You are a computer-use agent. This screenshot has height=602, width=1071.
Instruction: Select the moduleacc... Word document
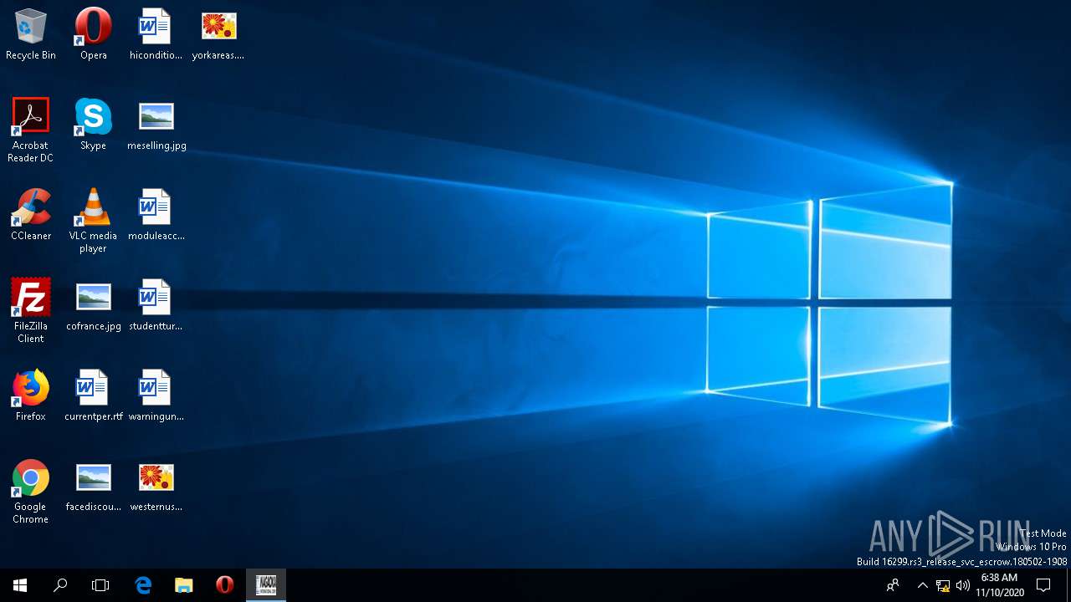point(156,215)
